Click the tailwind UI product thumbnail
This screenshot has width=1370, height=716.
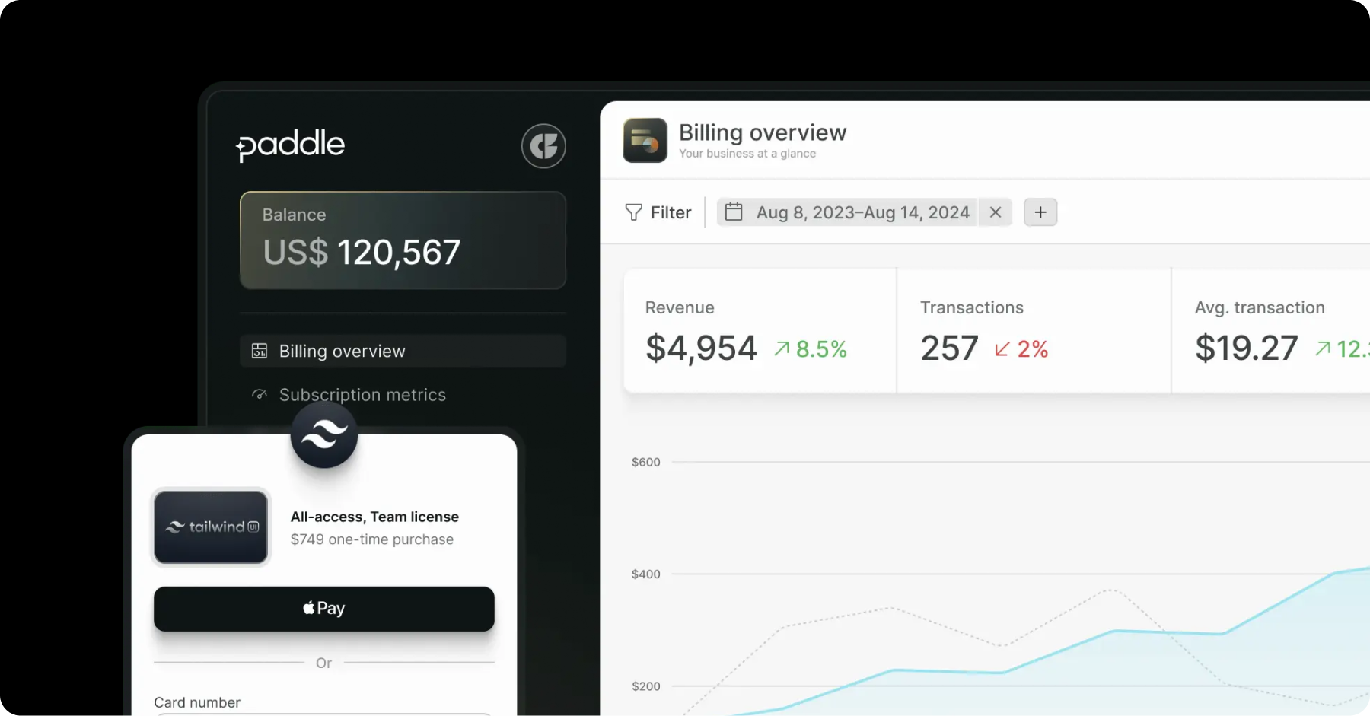point(211,527)
